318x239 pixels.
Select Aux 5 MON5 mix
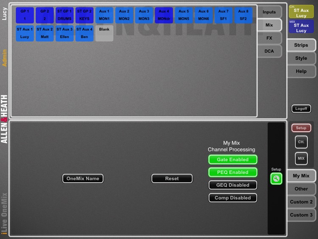(x=184, y=15)
